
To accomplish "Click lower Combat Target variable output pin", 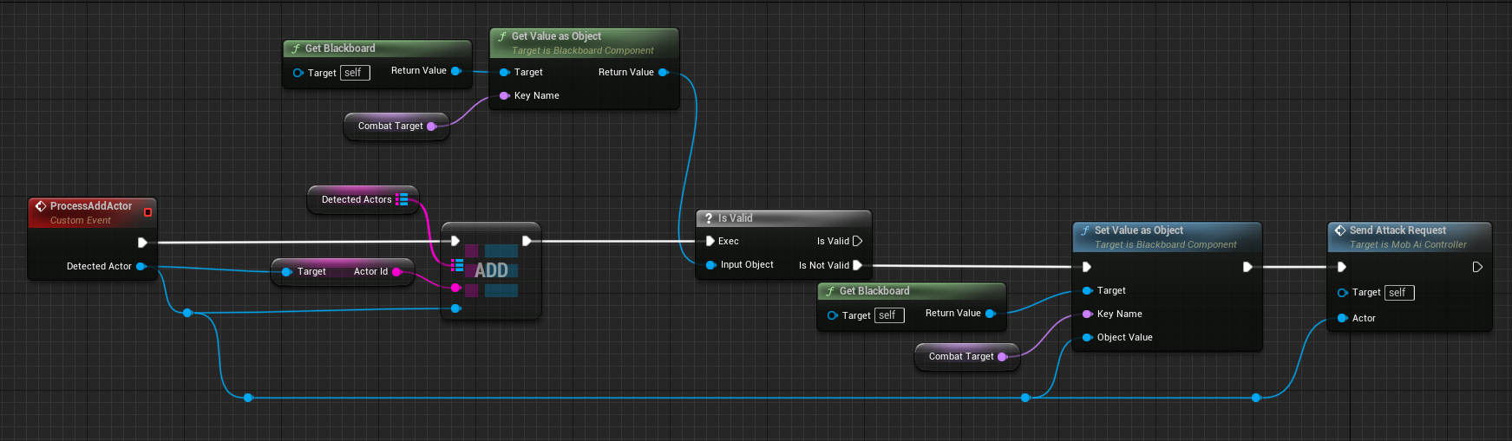I will [x=1002, y=357].
